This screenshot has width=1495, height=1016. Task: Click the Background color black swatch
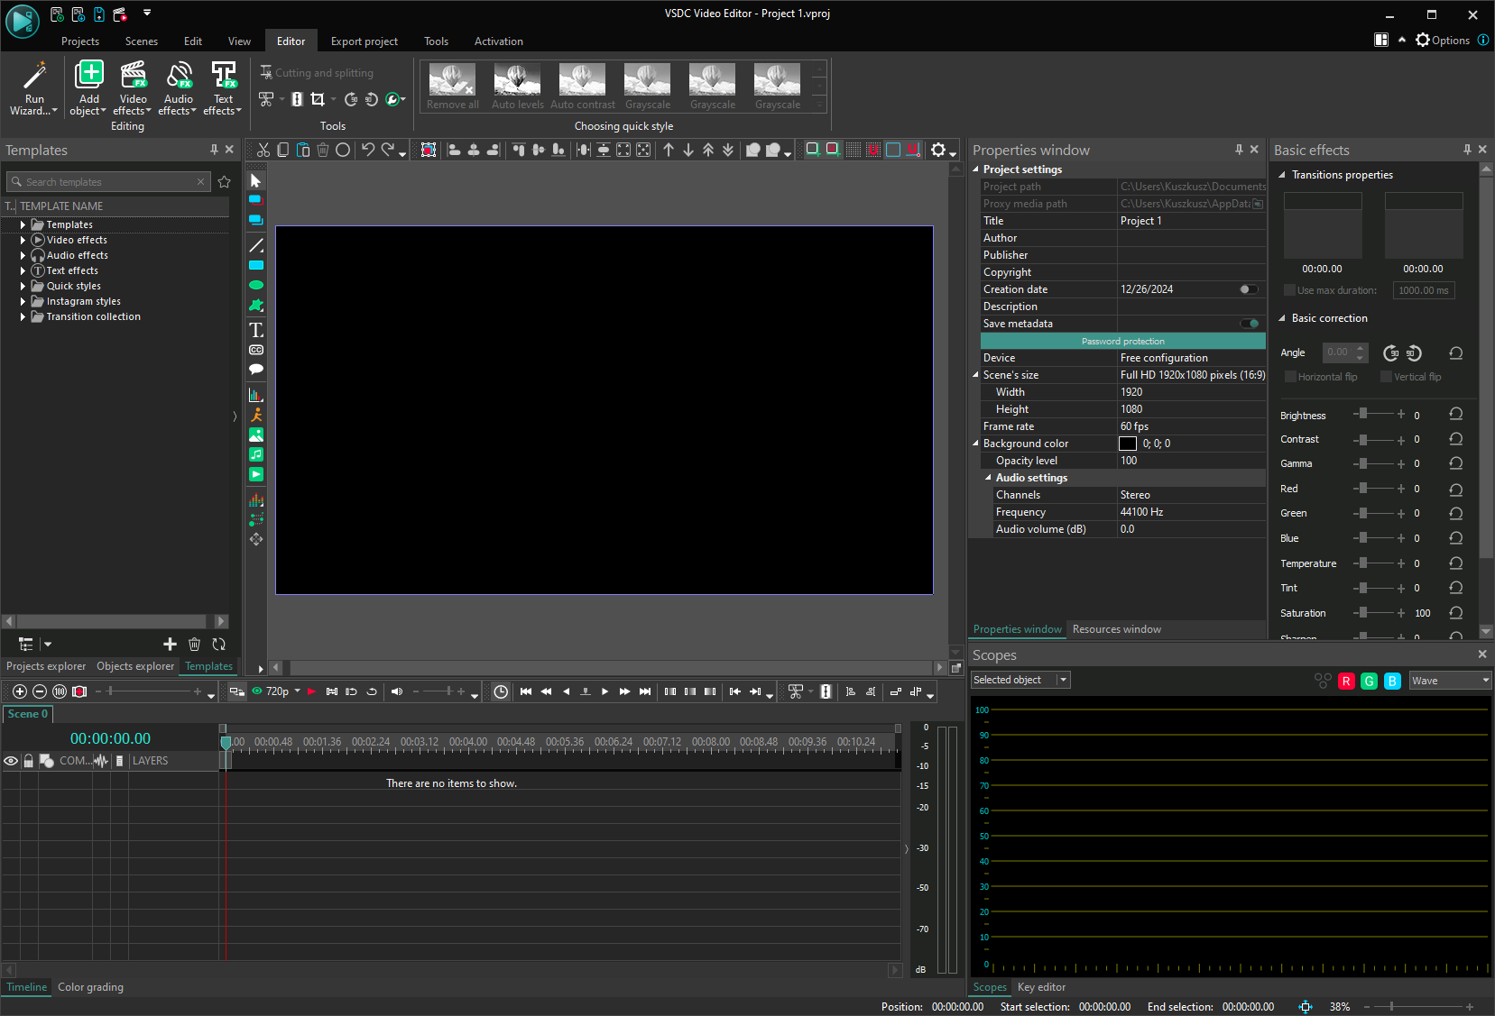click(1128, 444)
